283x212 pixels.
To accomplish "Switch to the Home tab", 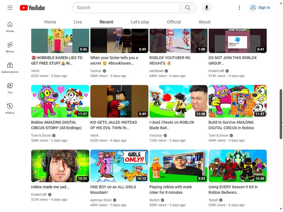I will click(50, 22).
